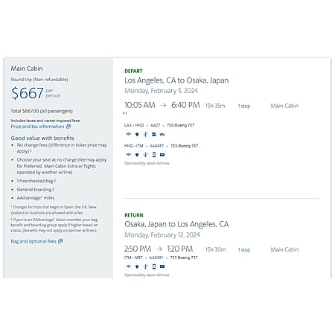Click personal device icon for HND-ITM flight

[x=154, y=155]
